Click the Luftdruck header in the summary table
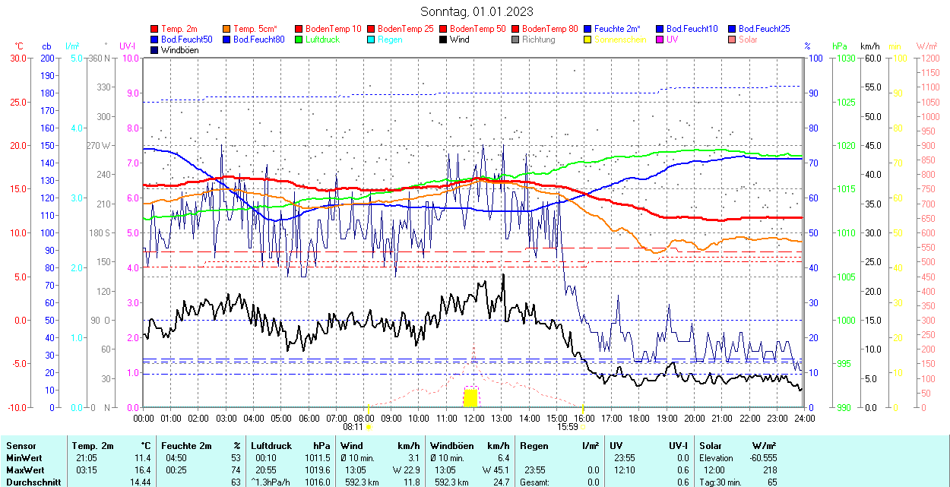This screenshot has height=487, width=950. click(x=271, y=446)
